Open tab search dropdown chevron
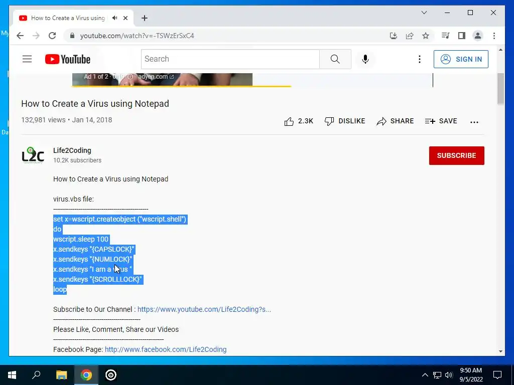Screen dimensions: 514x385 coord(424,13)
